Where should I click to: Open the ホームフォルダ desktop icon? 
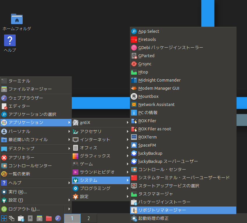(x=17, y=19)
